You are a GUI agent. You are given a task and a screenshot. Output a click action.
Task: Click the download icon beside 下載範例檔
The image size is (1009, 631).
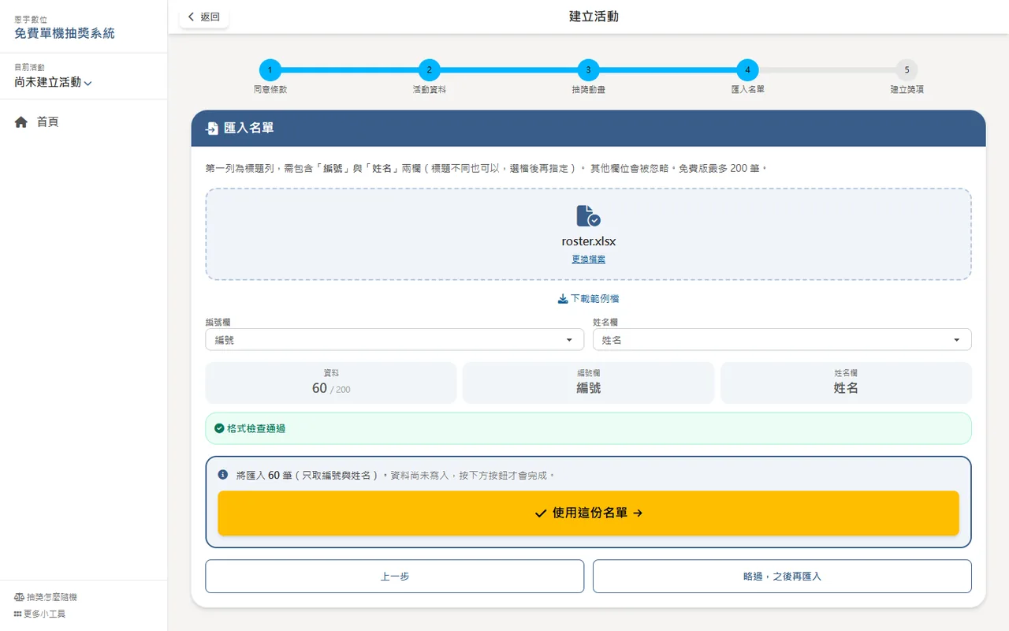click(x=563, y=299)
